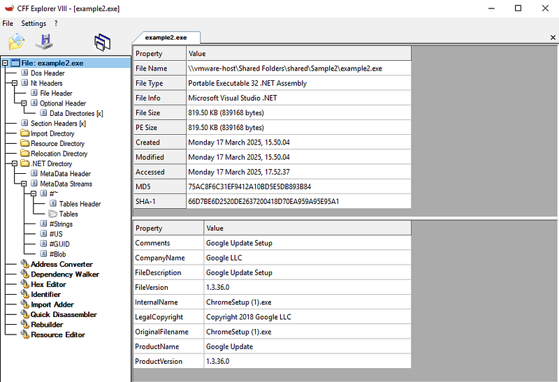Click the OriginalFilename value cell
This screenshot has width=559, height=382.
[307, 332]
